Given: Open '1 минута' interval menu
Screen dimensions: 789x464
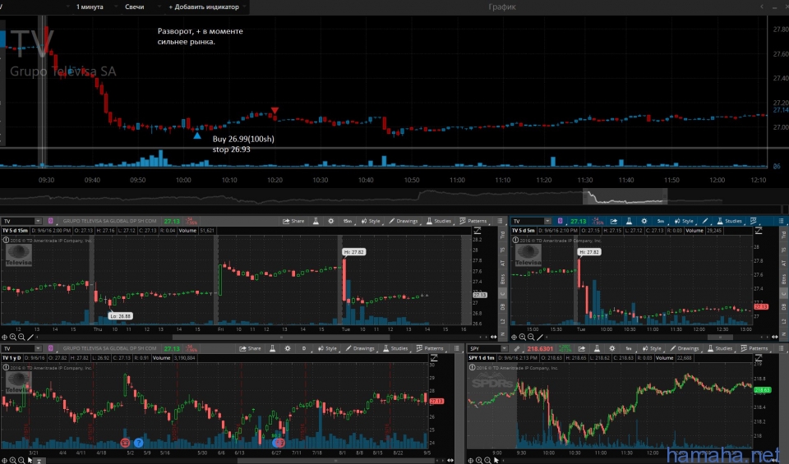Looking at the screenshot, I should pos(89,7).
